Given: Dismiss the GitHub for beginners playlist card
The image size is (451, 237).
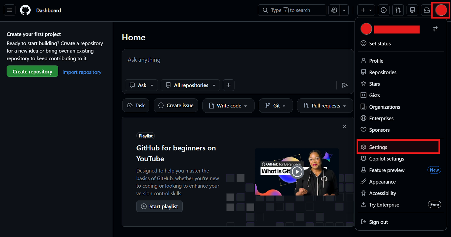Looking at the screenshot, I should click(x=344, y=127).
